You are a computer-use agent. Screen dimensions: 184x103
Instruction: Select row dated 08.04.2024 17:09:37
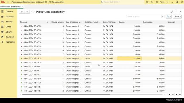coord(100,71)
